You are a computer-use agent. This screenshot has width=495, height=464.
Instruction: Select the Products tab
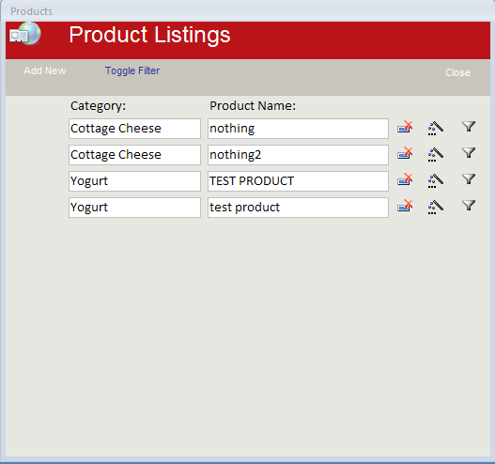click(x=31, y=11)
